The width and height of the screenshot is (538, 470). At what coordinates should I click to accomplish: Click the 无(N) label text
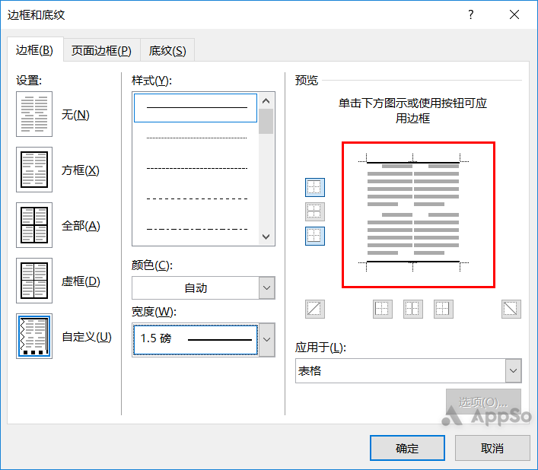[x=75, y=115]
